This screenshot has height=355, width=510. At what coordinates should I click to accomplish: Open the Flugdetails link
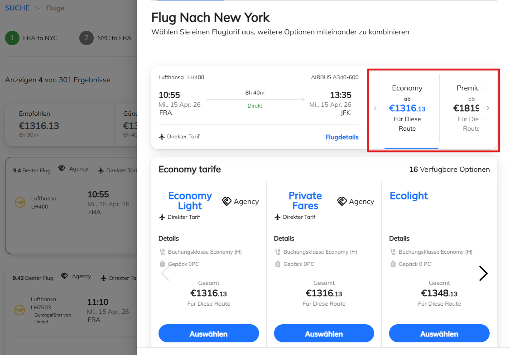coord(342,137)
